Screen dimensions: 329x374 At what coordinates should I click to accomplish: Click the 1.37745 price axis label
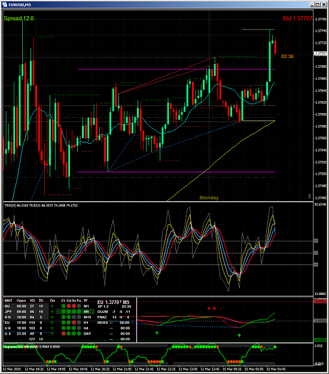point(321,31)
